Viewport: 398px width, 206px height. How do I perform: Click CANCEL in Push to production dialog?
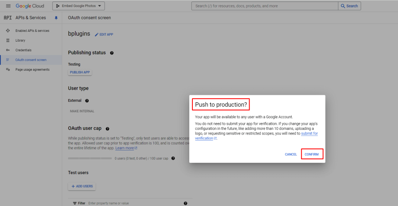[291, 154]
